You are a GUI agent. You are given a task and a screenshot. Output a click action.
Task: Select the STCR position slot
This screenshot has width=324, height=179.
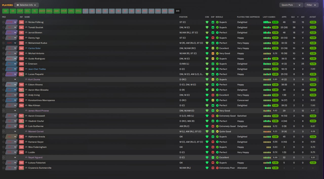[x=64, y=11]
